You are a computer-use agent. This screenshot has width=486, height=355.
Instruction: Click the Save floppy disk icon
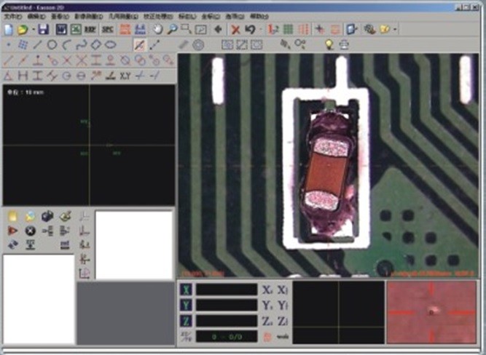coord(43,29)
